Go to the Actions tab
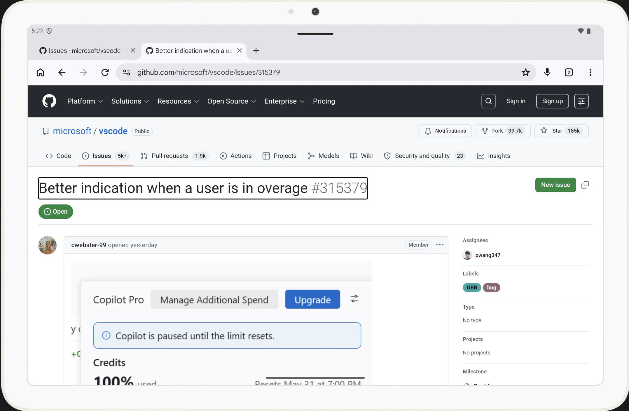 point(236,156)
